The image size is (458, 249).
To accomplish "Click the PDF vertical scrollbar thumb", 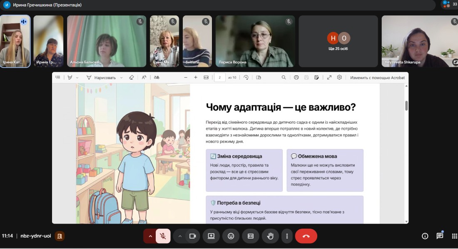I will [x=406, y=106].
